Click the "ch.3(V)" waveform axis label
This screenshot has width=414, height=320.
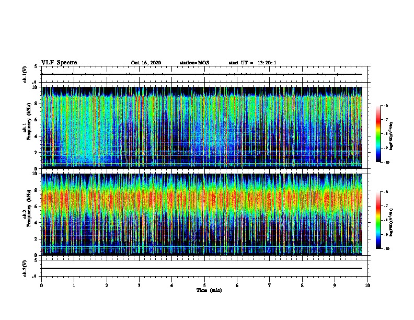click(25, 268)
